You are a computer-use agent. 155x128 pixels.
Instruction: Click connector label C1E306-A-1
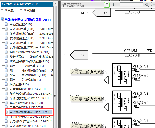141,76
